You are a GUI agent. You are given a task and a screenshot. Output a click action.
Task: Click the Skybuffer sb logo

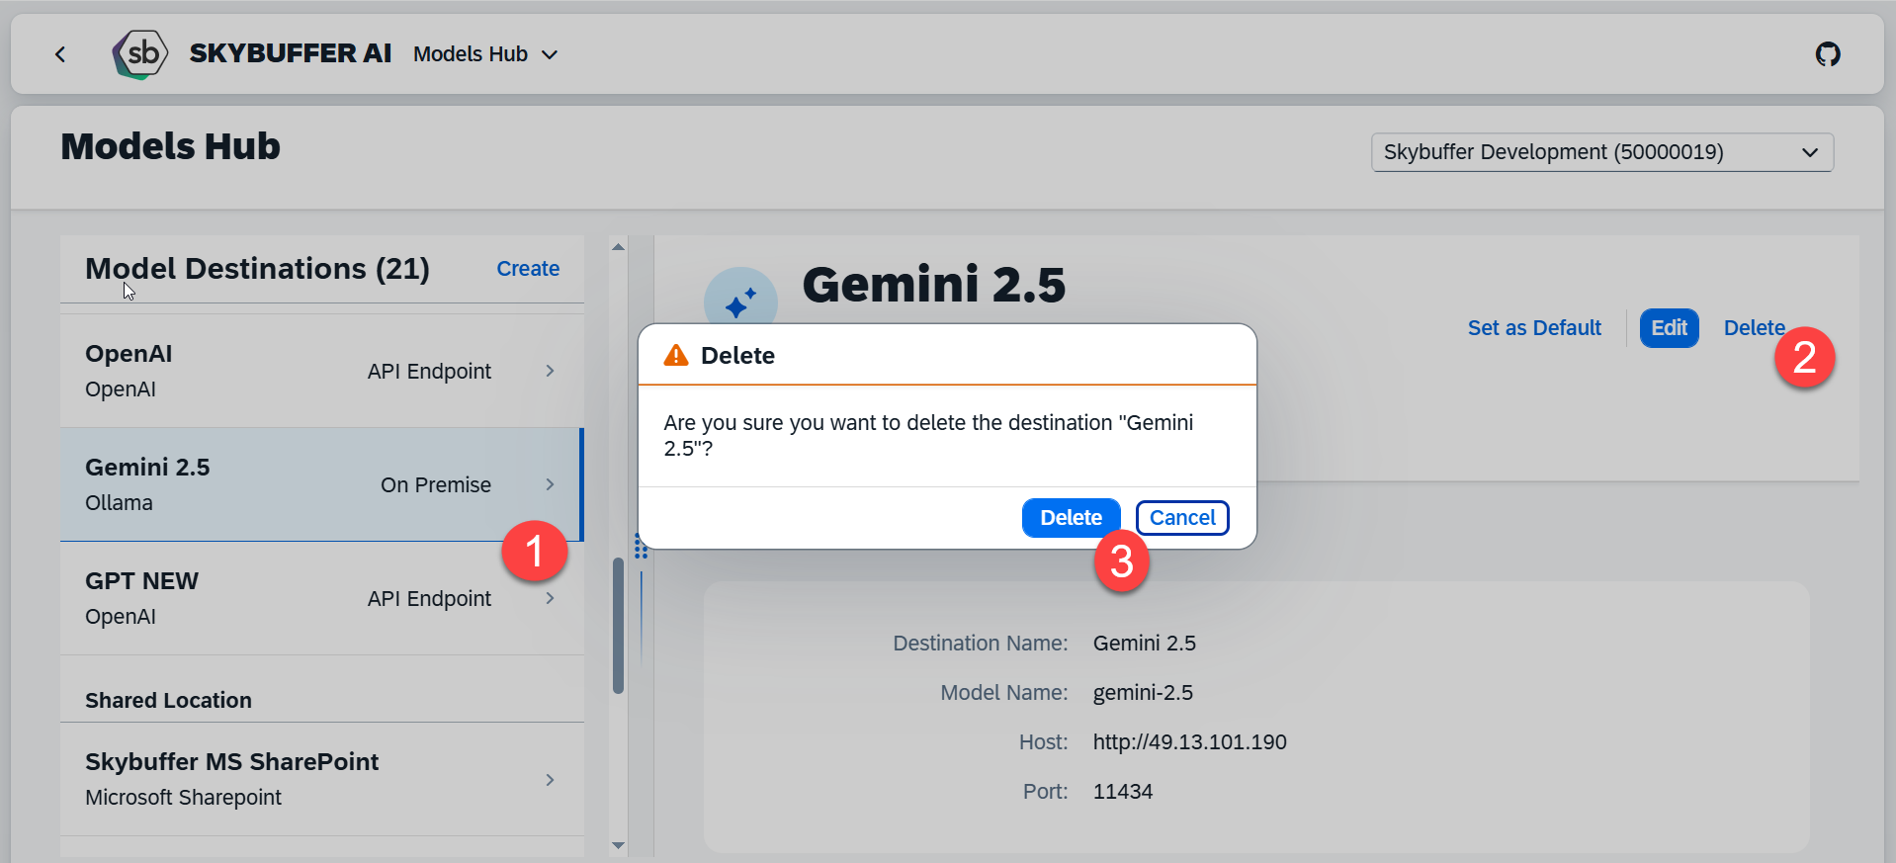(x=139, y=53)
